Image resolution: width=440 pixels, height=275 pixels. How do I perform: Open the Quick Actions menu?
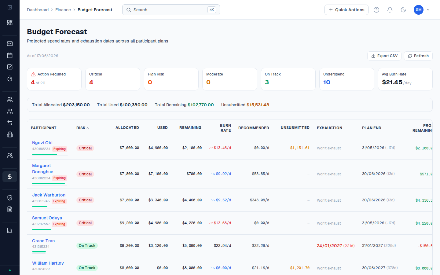point(346,10)
